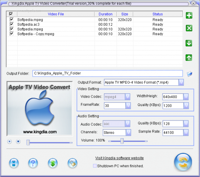
Task: Click the green plus add file icon
Action: pyautogui.click(x=189, y=15)
